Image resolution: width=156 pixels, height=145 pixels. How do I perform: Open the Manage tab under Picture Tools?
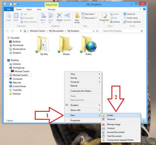pos(51,9)
